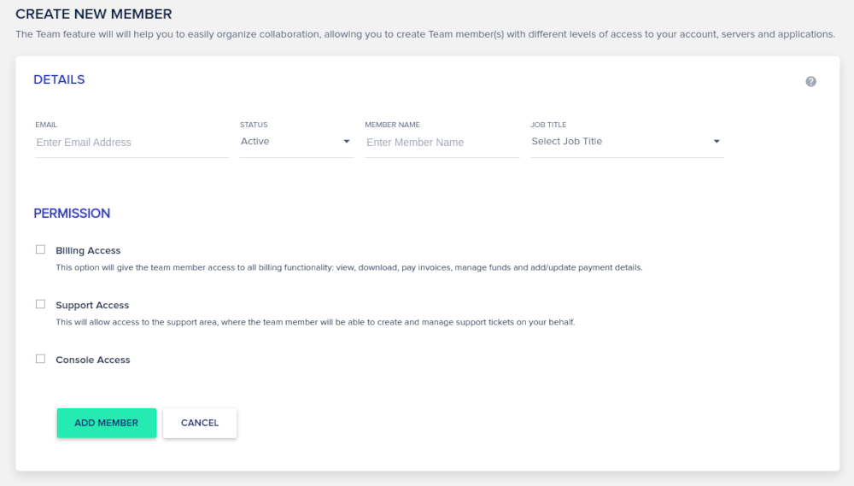Click the support tickets description text
Screen dimensions: 854x486
[315, 322]
